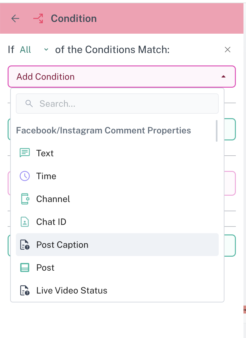
Task: Click the Live Video Status icon
Action: [25, 291]
